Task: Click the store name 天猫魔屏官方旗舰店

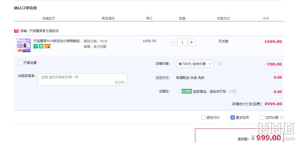Action: pyautogui.click(x=44, y=31)
